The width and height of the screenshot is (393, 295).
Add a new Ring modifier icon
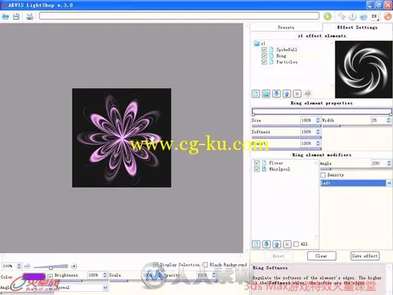[x=256, y=244]
